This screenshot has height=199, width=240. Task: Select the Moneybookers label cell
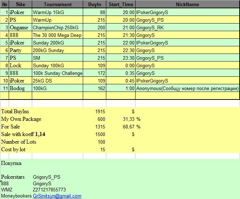pyautogui.click(x=16, y=196)
